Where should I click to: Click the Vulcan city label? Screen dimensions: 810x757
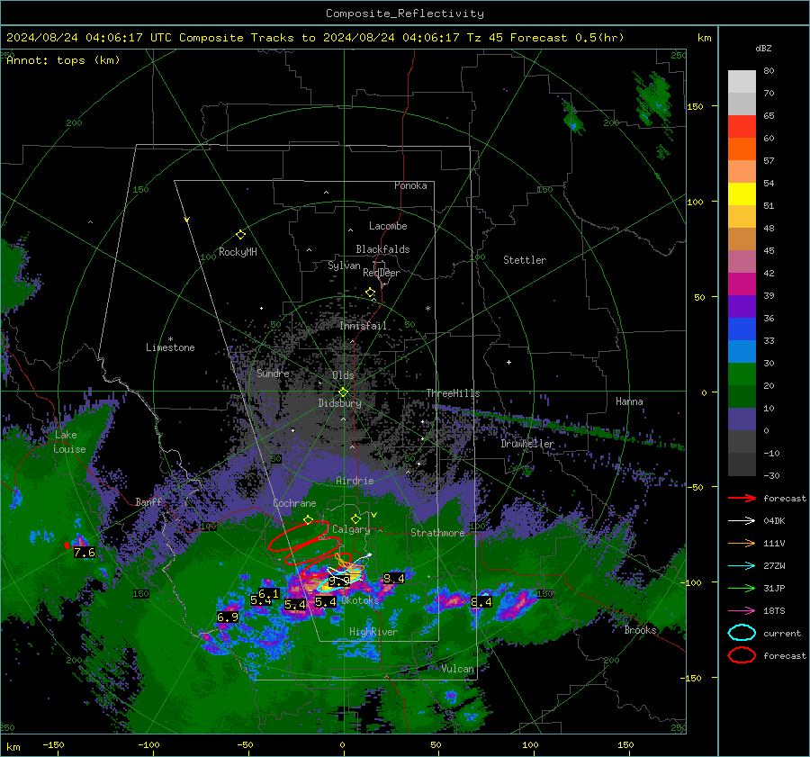click(457, 669)
